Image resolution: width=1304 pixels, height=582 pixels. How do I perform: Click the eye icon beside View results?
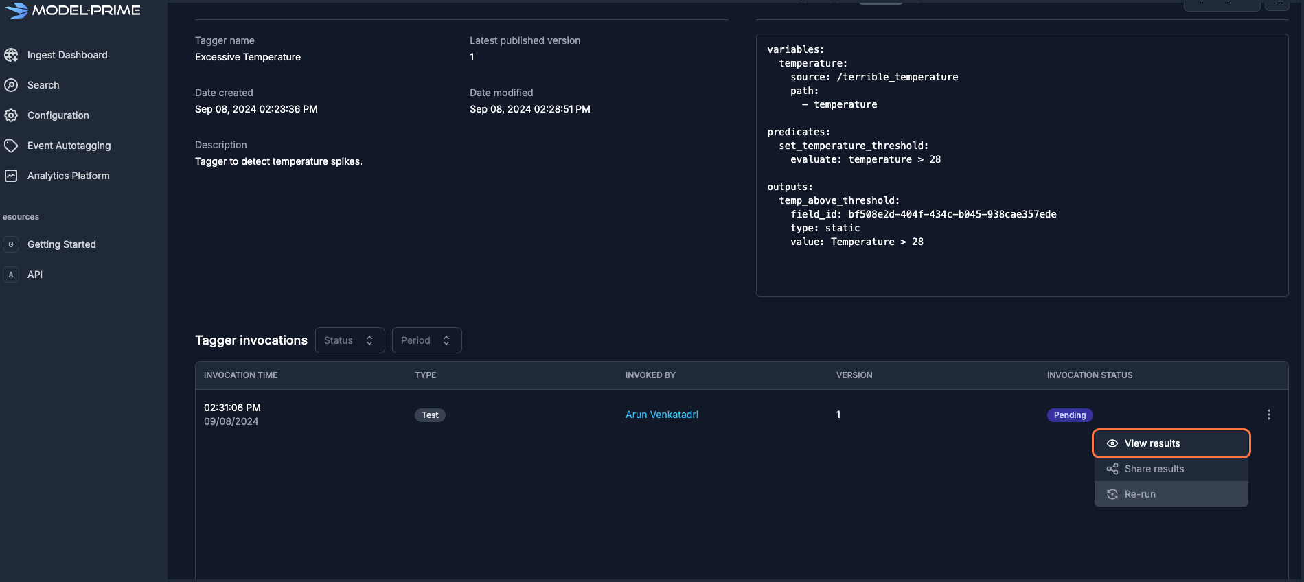(1112, 443)
